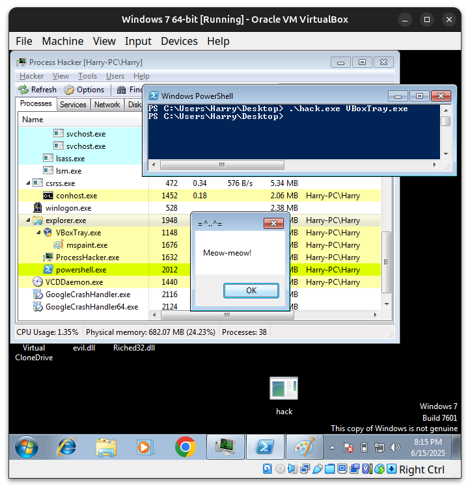Image resolution: width=470 pixels, height=489 pixels.
Task: Collapse the VBoxTray.exe tree node
Action: (38, 232)
